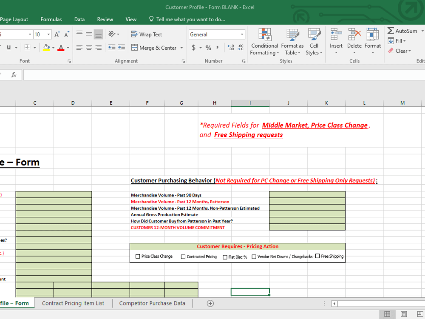
Task: Click into the formula bar
Action: click(224, 75)
